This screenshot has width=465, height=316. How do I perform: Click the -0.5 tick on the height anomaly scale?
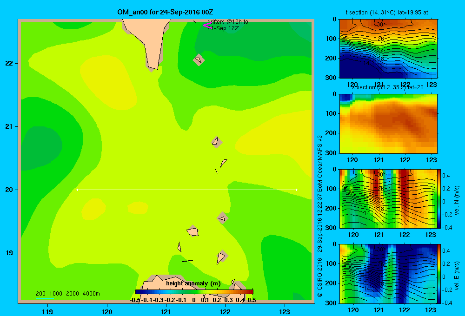coord(135,300)
